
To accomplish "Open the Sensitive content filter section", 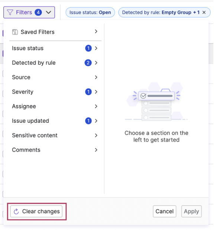I will tap(55, 135).
